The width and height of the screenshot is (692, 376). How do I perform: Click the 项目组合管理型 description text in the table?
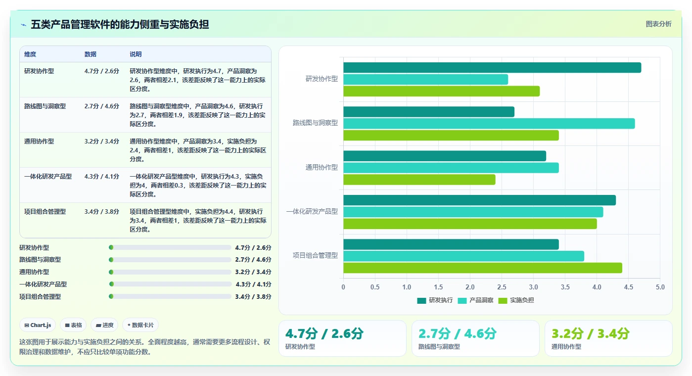(198, 221)
